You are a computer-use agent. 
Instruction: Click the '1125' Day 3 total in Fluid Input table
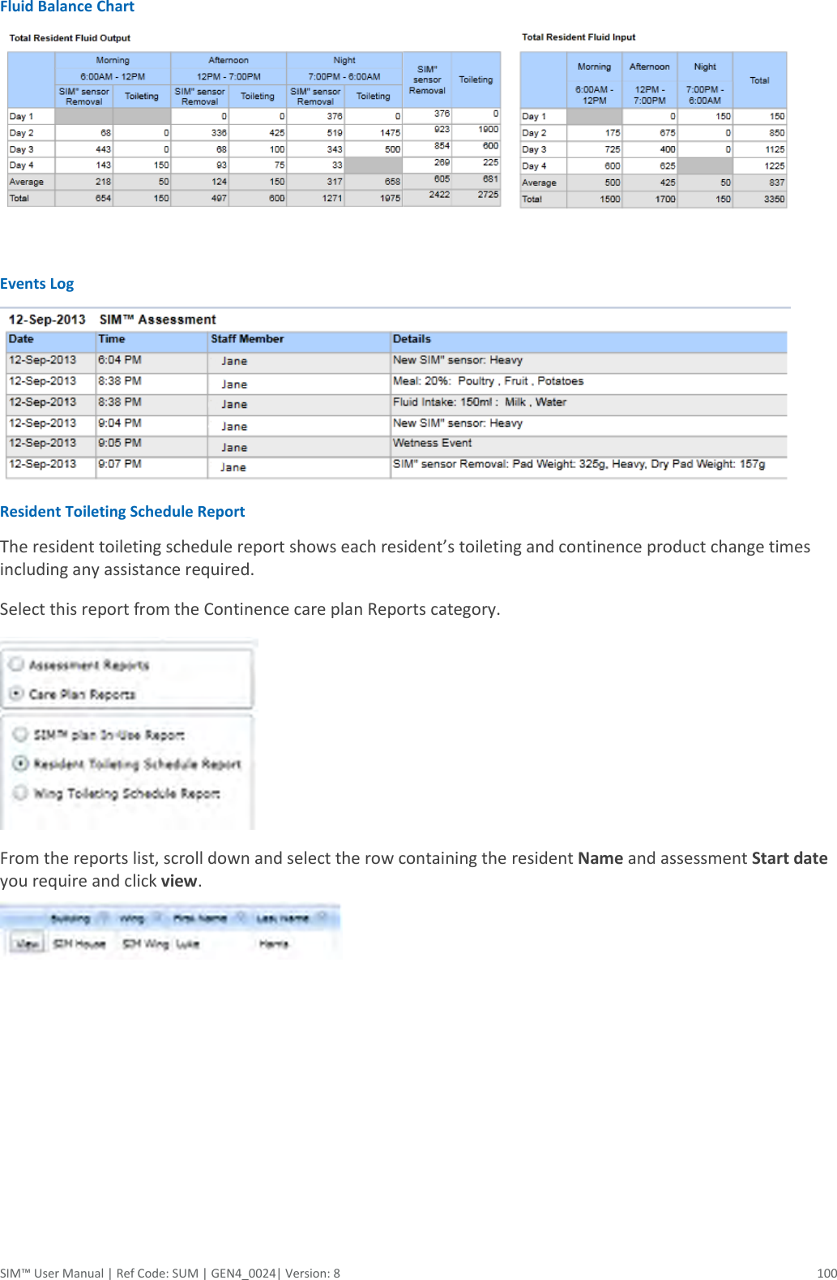[775, 149]
